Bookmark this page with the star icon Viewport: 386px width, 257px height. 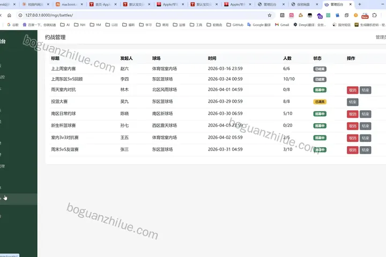click(x=270, y=15)
